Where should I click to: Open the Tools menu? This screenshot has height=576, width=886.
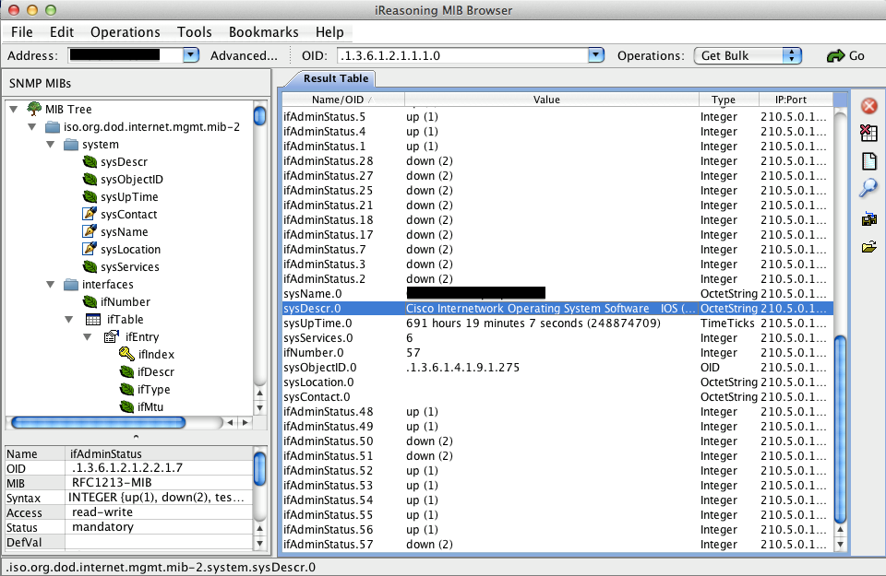point(195,32)
